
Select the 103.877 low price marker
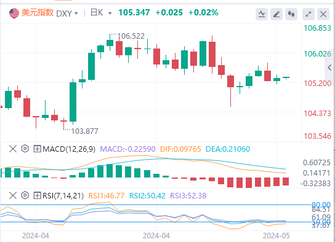point(84,131)
